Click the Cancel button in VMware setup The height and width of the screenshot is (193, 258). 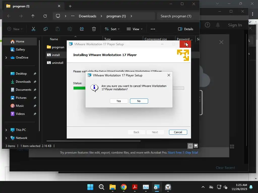178,132
